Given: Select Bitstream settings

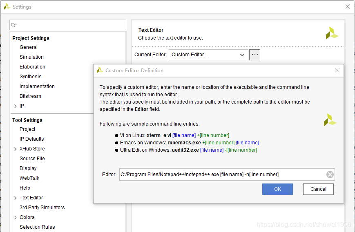Looking at the screenshot, I should coord(30,96).
